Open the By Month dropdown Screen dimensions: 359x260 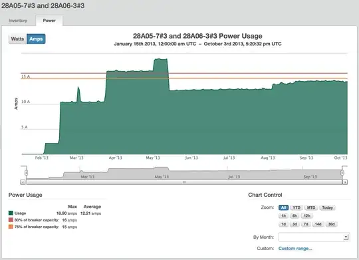coord(314,237)
